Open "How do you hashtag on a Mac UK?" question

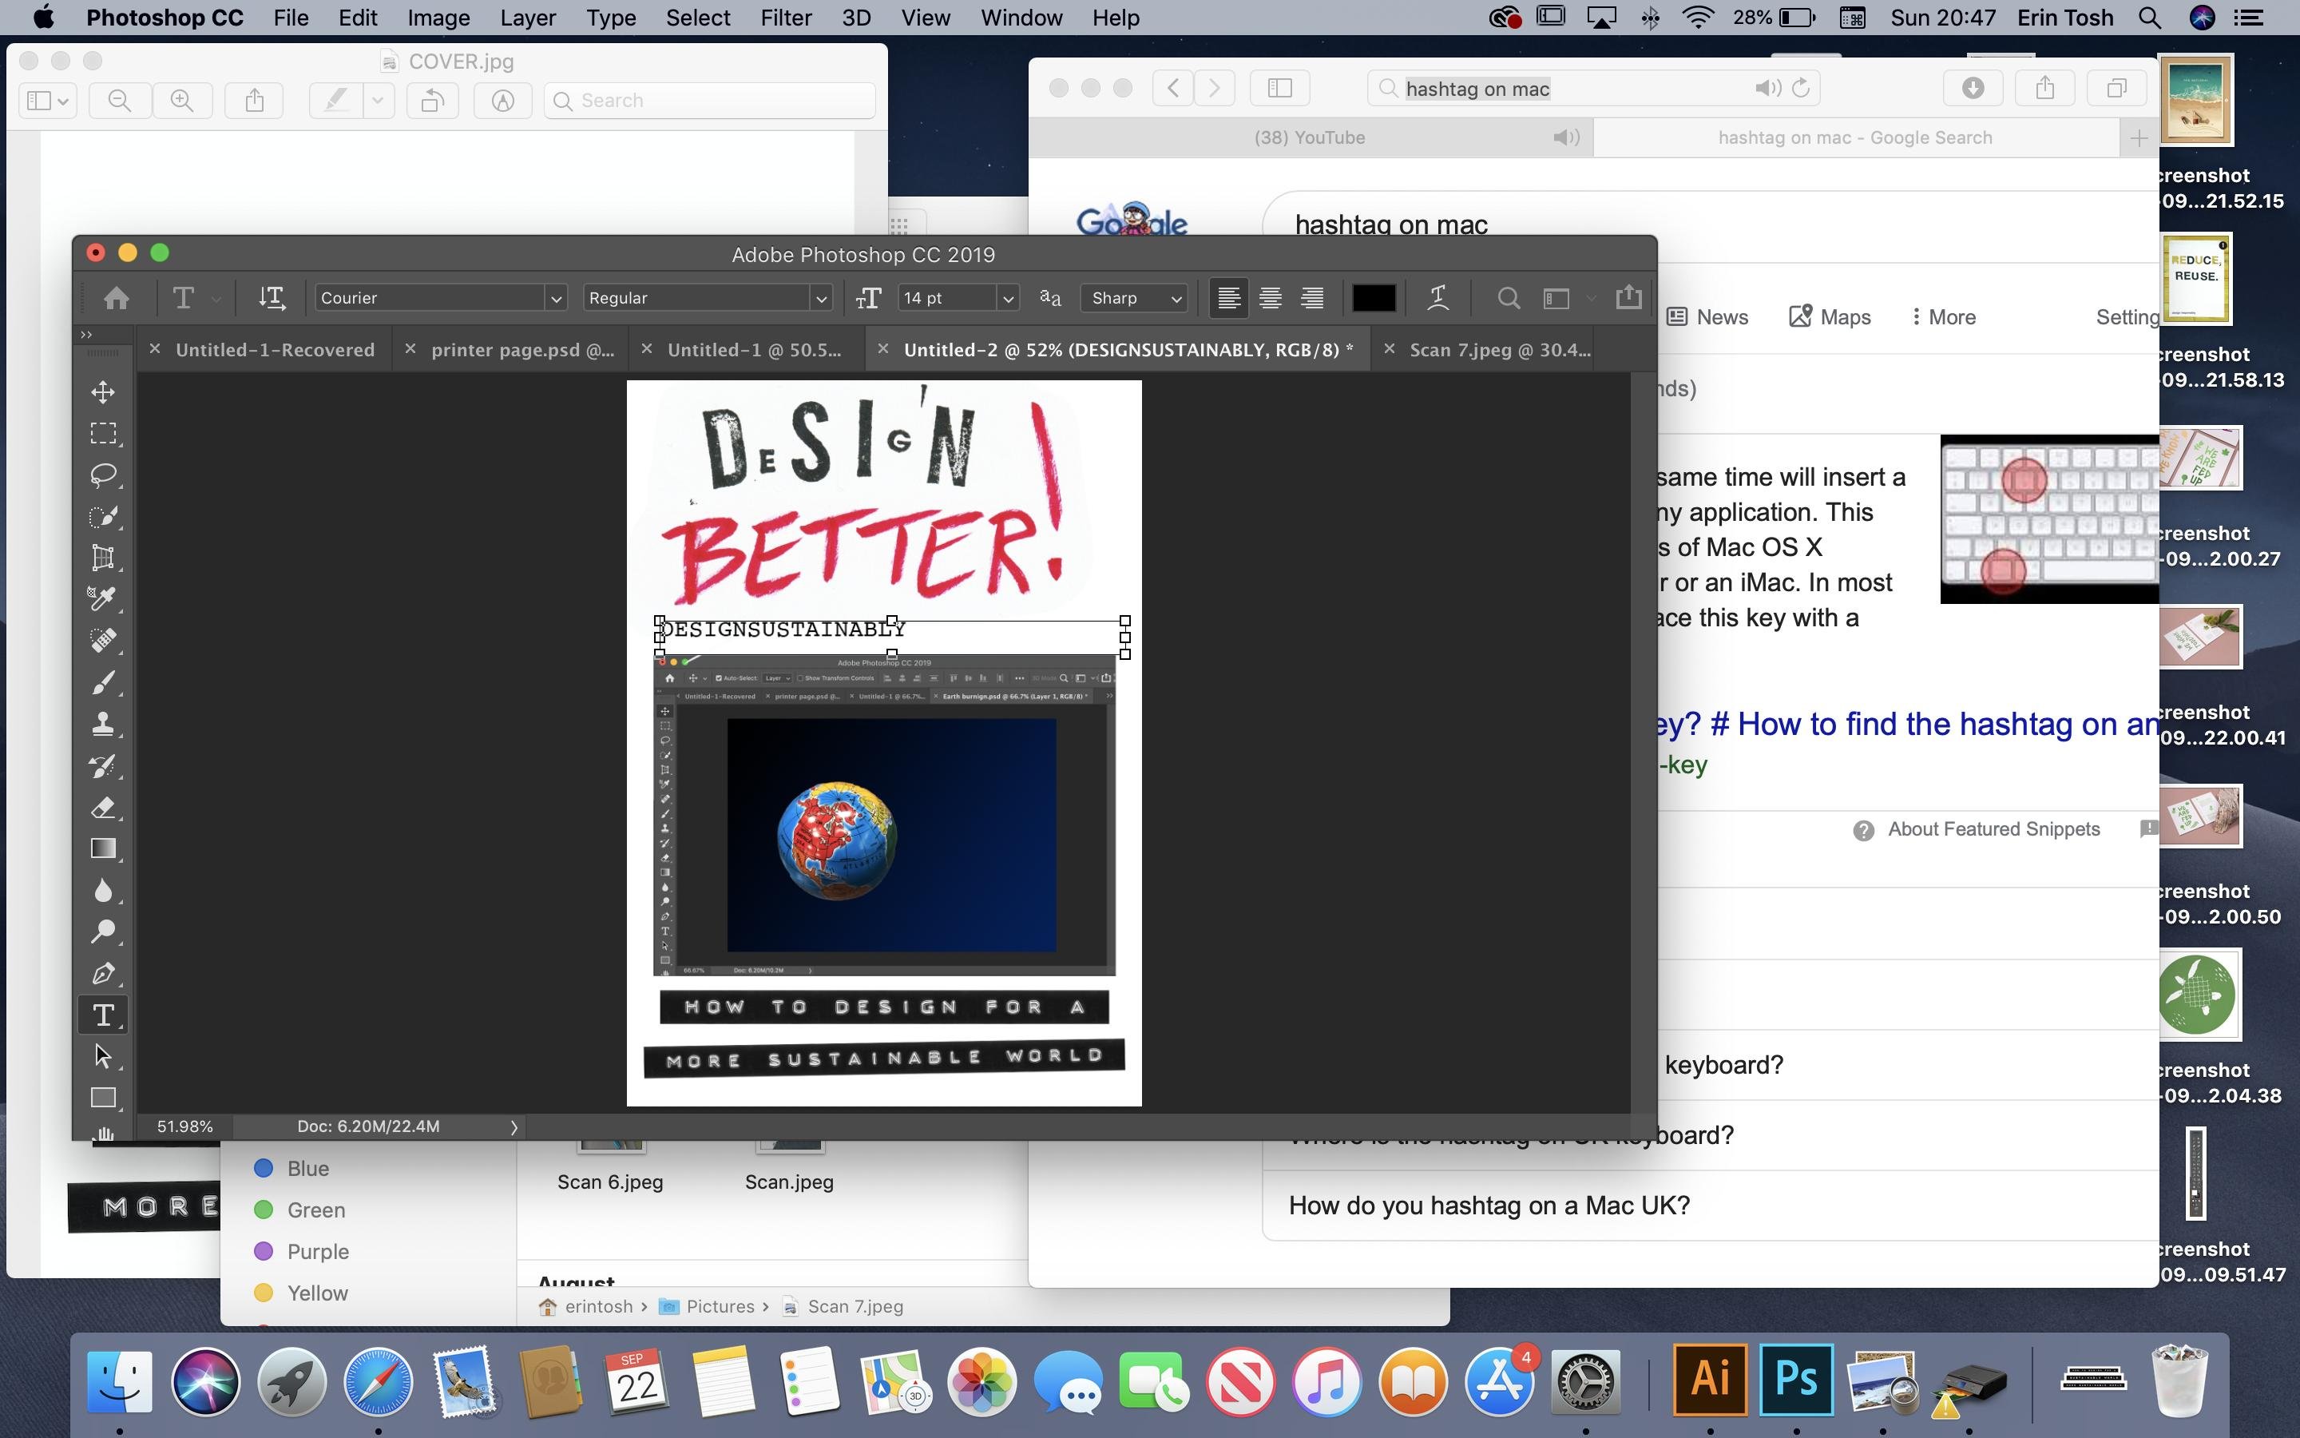[1489, 1205]
